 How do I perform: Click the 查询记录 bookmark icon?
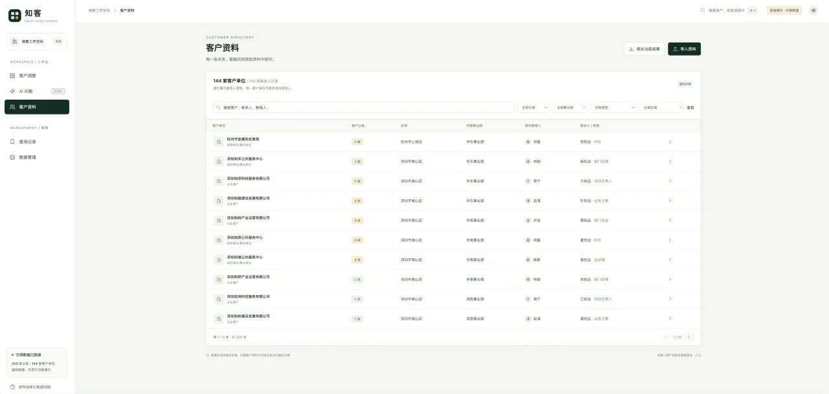12,142
